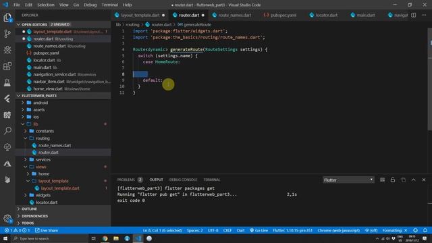Screen dimensions: 432x243
Task: Open home_view.dart from open editors
Action: pyautogui.click(x=63, y=88)
